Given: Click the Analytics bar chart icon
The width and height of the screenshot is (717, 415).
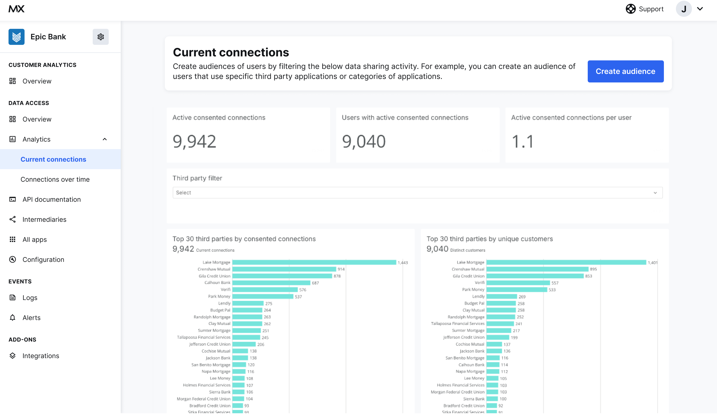Looking at the screenshot, I should [x=13, y=139].
